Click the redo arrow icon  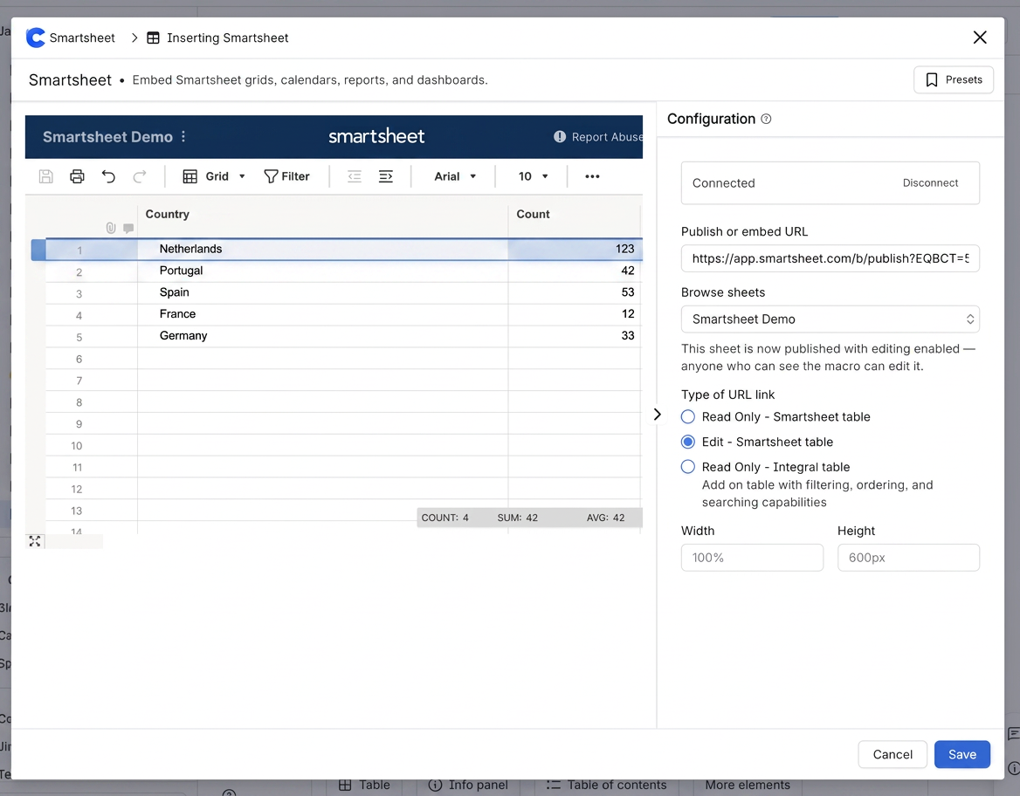[139, 176]
